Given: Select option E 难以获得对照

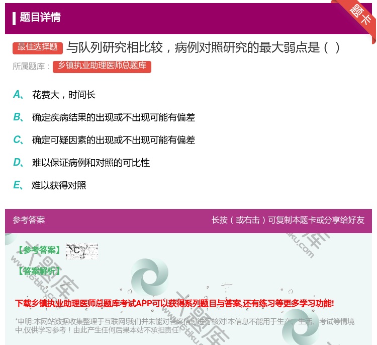Looking at the screenshot, I should [x=50, y=185].
